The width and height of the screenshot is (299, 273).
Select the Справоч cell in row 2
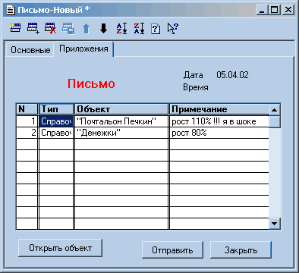coord(56,133)
